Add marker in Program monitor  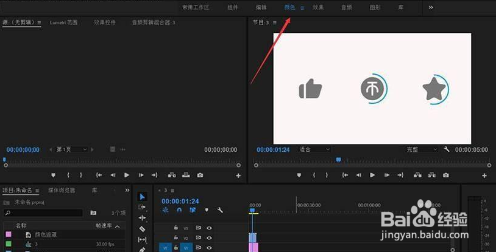tap(299, 175)
